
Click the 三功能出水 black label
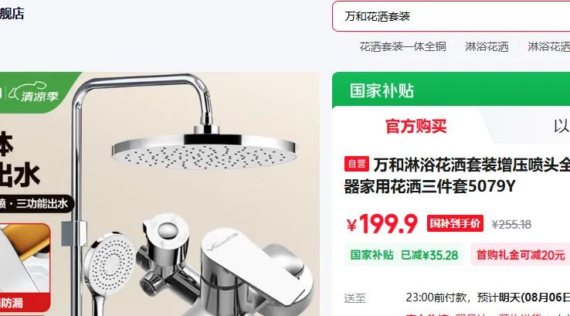[x=36, y=204]
